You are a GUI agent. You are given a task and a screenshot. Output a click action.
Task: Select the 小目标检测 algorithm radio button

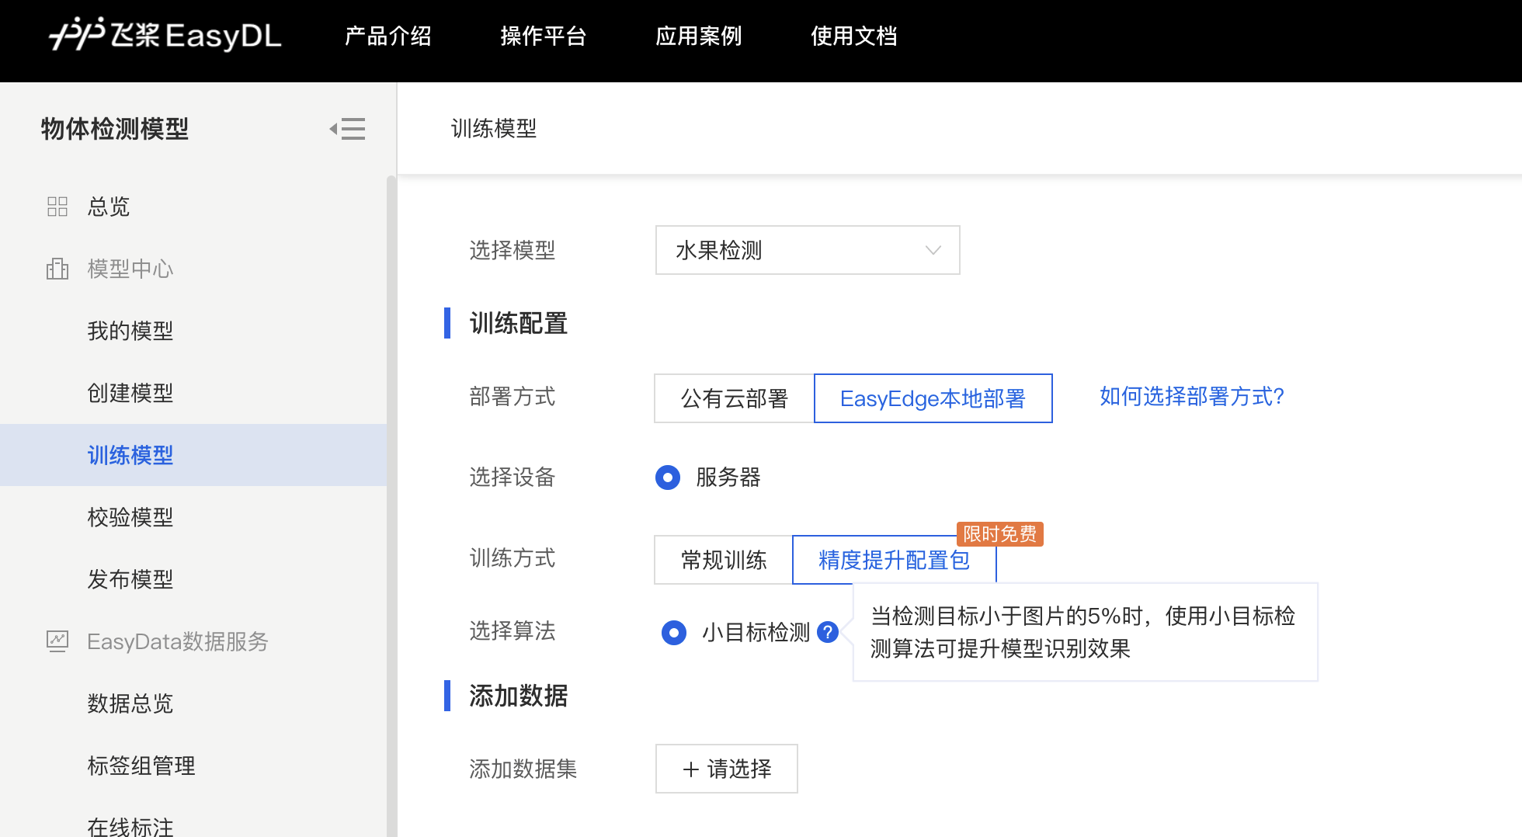[x=674, y=633]
